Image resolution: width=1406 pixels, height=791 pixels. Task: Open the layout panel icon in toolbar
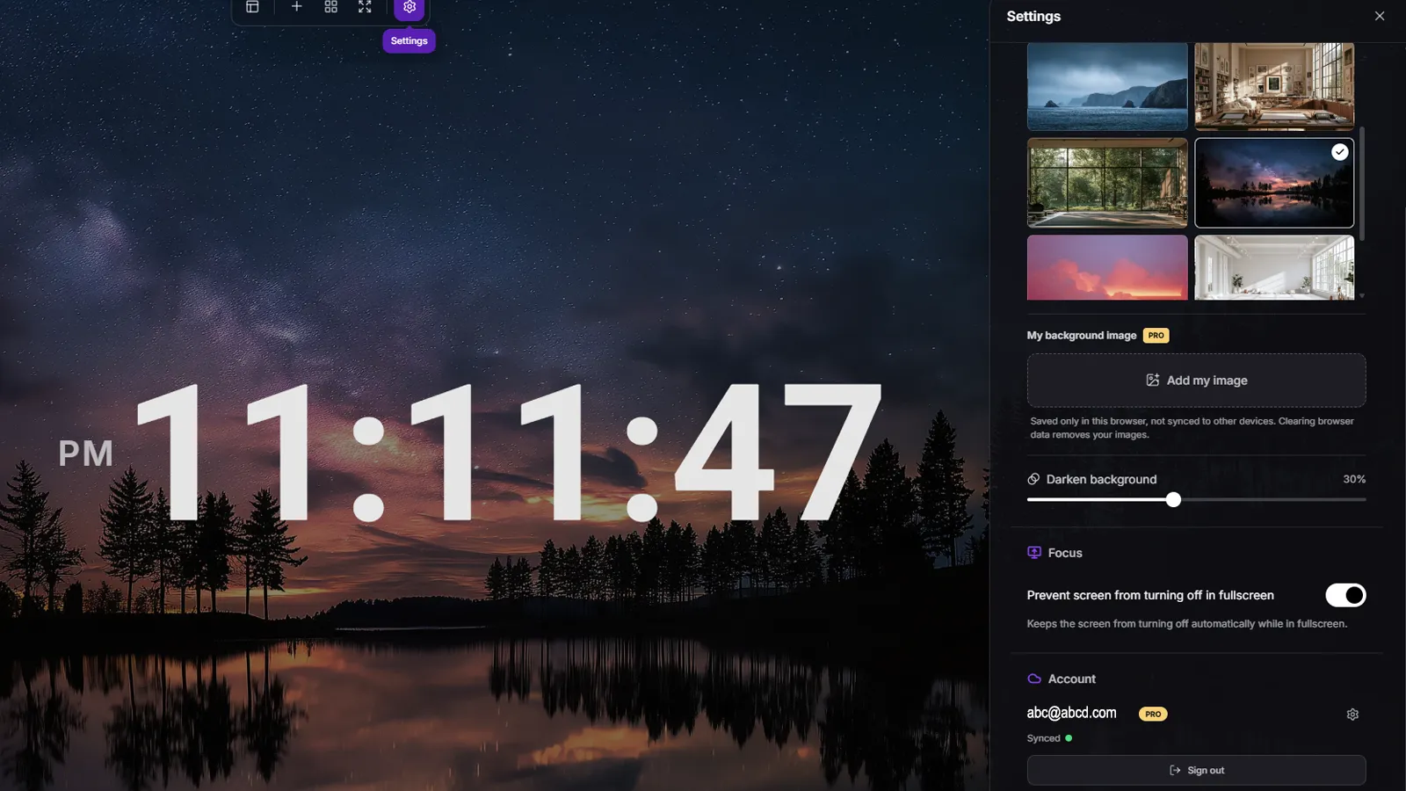click(252, 7)
